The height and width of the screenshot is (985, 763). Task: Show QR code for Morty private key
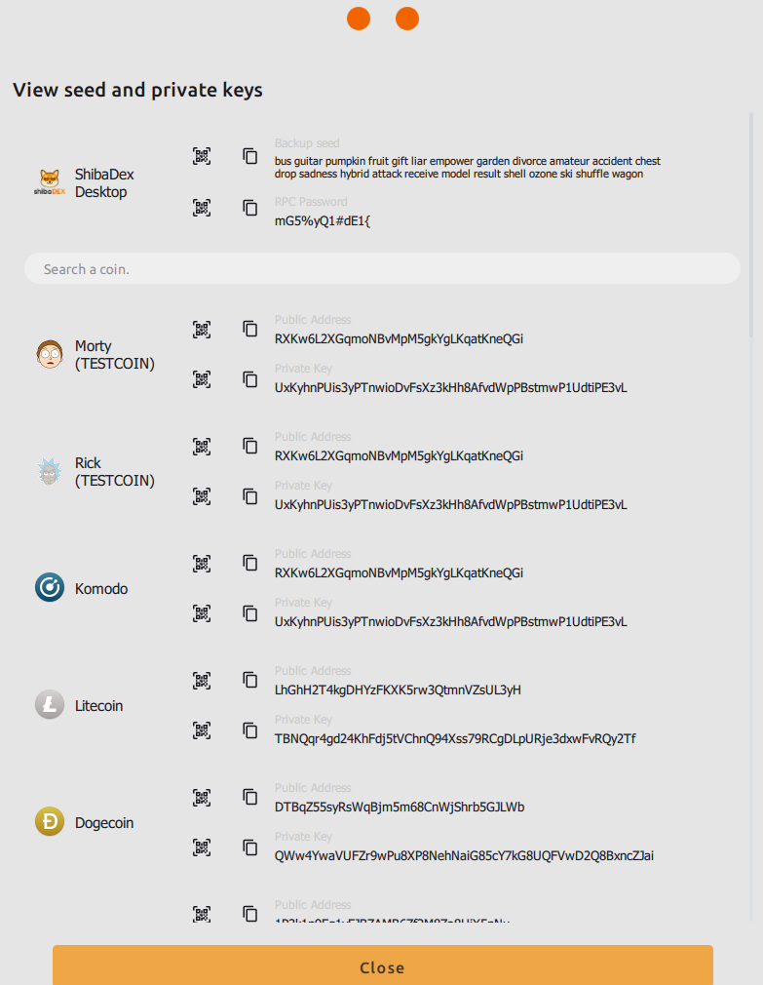[202, 378]
